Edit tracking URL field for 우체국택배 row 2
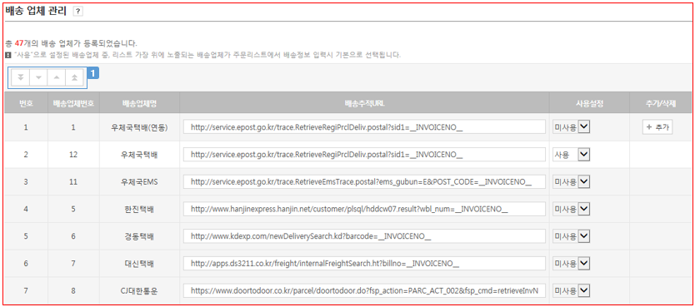The image size is (695, 307). tap(364, 155)
